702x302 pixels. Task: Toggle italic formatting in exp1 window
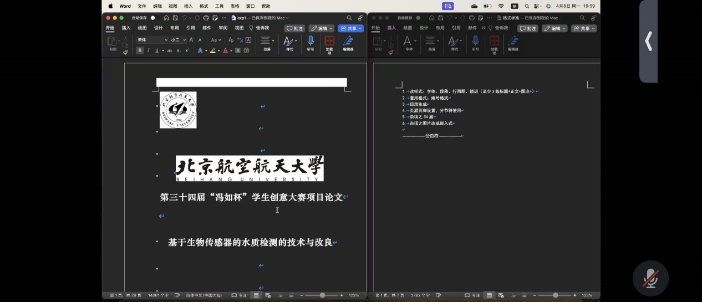(148, 50)
